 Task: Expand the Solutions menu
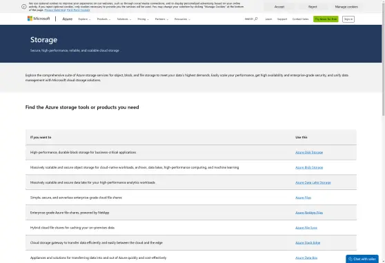124,19
